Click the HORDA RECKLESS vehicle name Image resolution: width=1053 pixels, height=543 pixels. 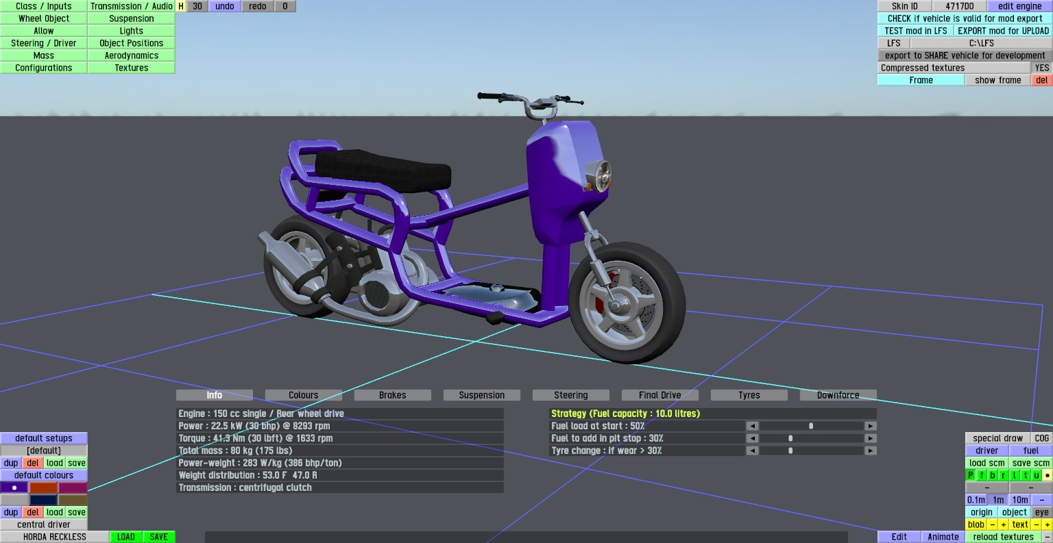click(x=55, y=537)
